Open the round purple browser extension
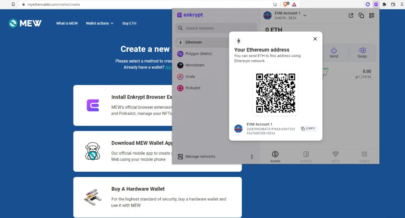Image resolution: width=405 pixels, height=218 pixels. [368, 4]
